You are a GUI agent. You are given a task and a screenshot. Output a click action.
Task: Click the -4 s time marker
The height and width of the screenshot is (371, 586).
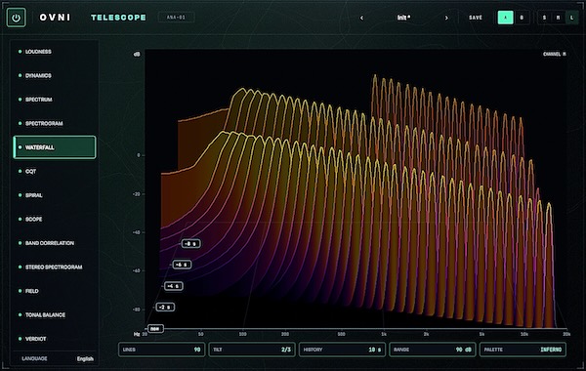174,286
